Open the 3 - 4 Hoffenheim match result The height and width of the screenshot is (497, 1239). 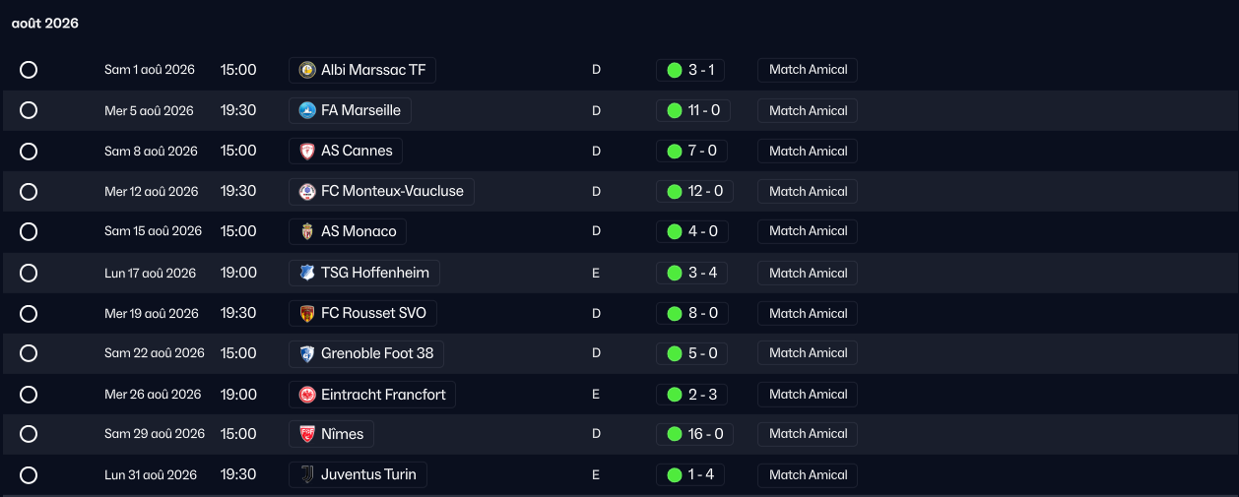(703, 273)
